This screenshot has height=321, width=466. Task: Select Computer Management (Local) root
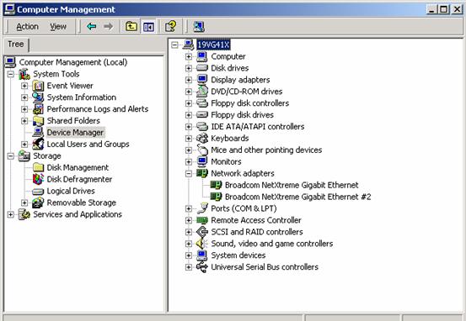point(73,62)
